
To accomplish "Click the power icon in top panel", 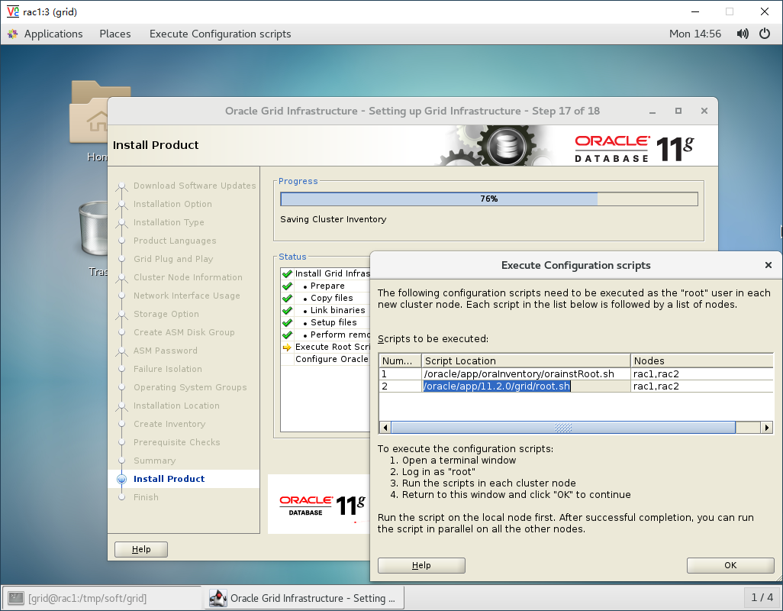I will pos(765,34).
